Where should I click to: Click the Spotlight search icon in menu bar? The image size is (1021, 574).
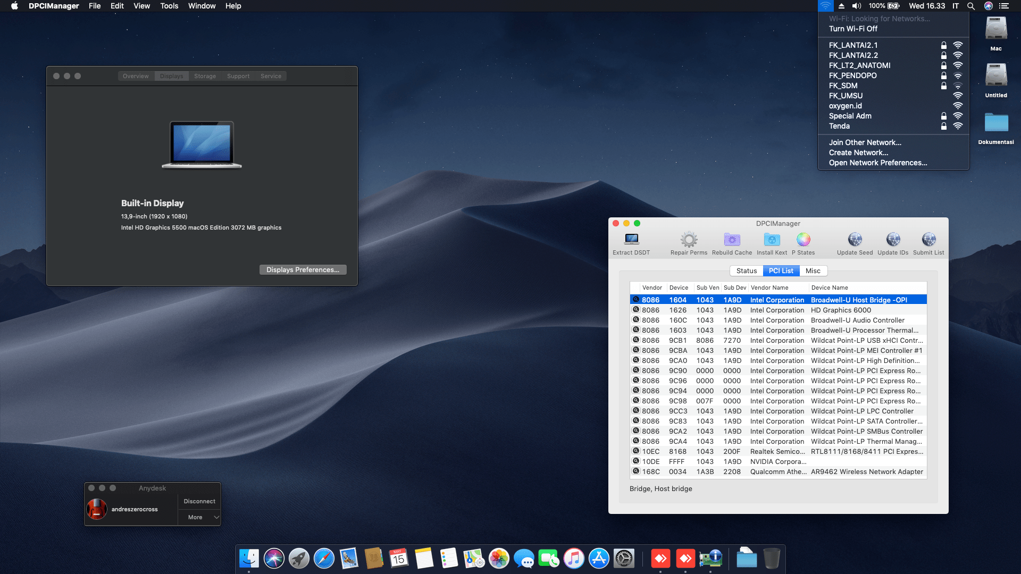(x=970, y=6)
